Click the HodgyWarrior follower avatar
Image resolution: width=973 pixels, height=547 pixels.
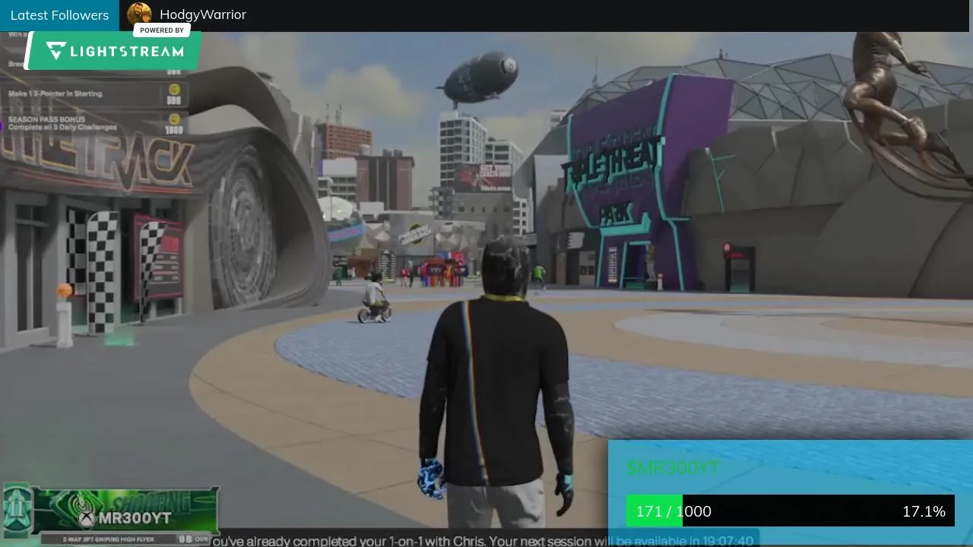pyautogui.click(x=139, y=14)
